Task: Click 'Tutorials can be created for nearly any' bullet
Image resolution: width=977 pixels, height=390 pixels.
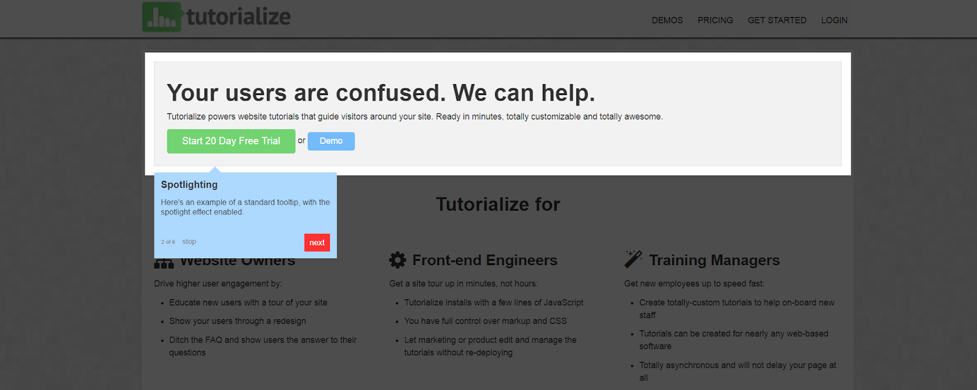Action: click(734, 340)
